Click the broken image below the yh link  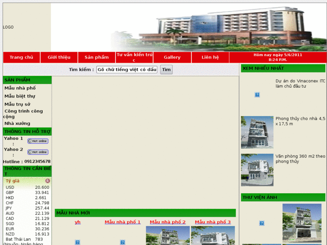pyautogui.click(x=77, y=242)
